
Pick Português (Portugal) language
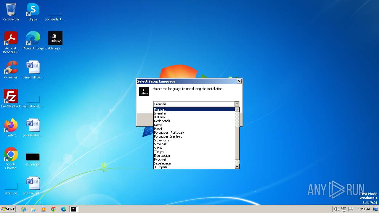(194, 133)
